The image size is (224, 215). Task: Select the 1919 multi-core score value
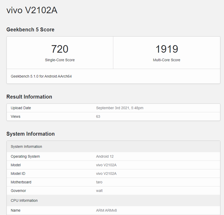[167, 49]
